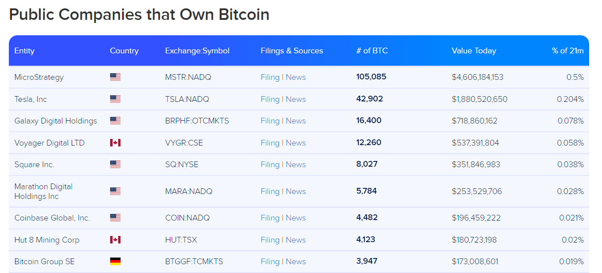Viewport: 602px width, 273px height.
Task: Open the News link for Square Inc.
Action: click(x=295, y=165)
